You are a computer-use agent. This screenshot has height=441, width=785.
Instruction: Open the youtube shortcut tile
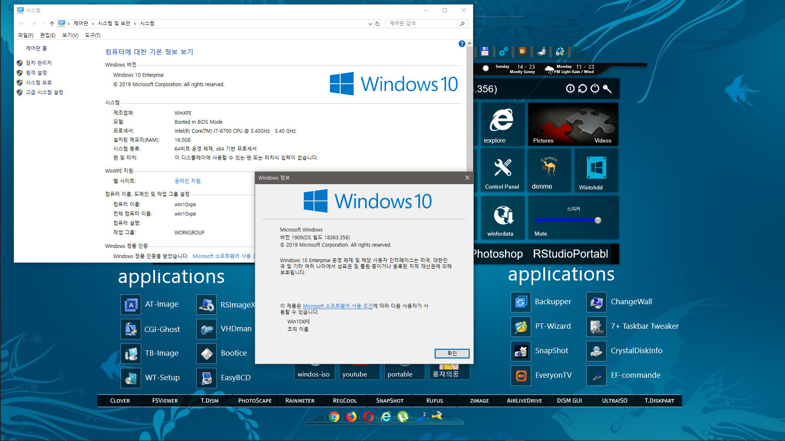(x=360, y=372)
